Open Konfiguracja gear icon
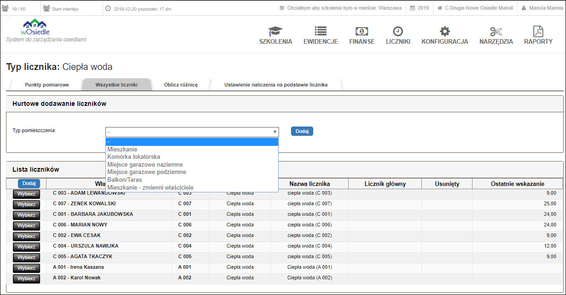Viewport: 566px width, 295px height. click(444, 31)
